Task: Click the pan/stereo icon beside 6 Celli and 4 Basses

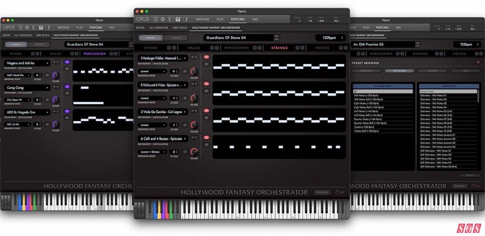Action: (x=194, y=137)
